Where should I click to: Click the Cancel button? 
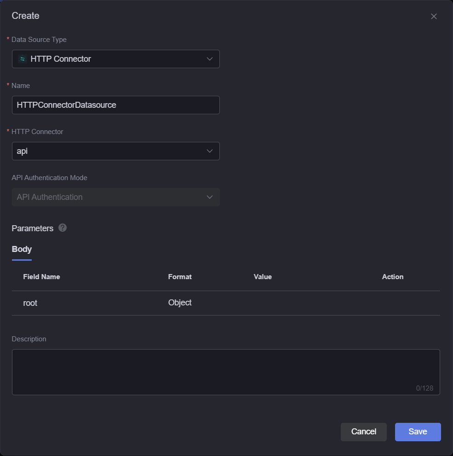tap(364, 432)
